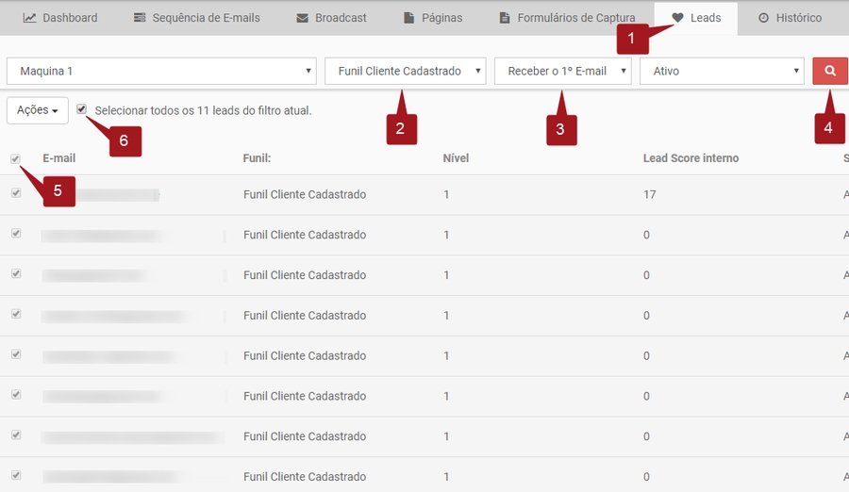849x492 pixels.
Task: Open the Receber o 1º E-mail dropdown
Action: click(562, 71)
